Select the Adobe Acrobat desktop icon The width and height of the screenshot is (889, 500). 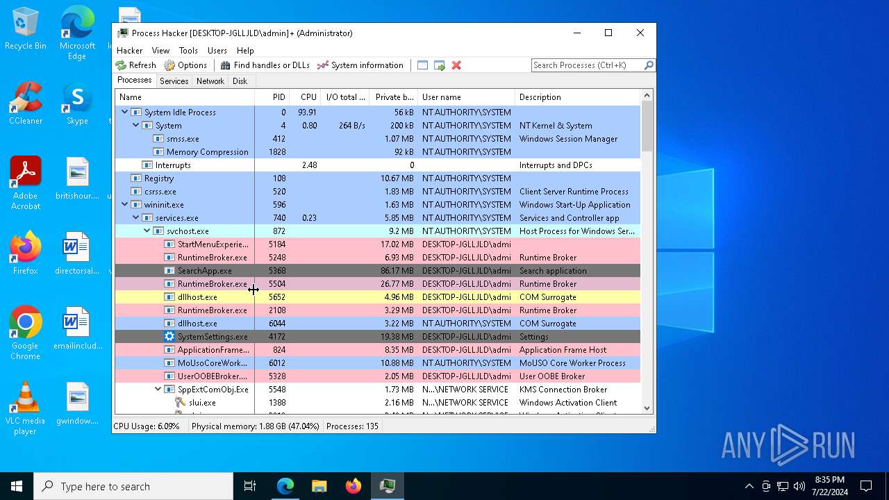(x=26, y=183)
